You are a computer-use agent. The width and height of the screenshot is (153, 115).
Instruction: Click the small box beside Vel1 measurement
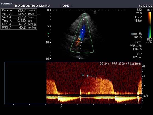[x=38, y=14]
